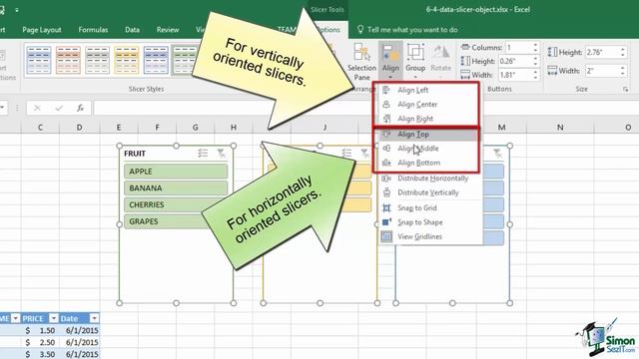Click the formula Enter checkmark
The height and width of the screenshot is (359, 639).
point(59,108)
